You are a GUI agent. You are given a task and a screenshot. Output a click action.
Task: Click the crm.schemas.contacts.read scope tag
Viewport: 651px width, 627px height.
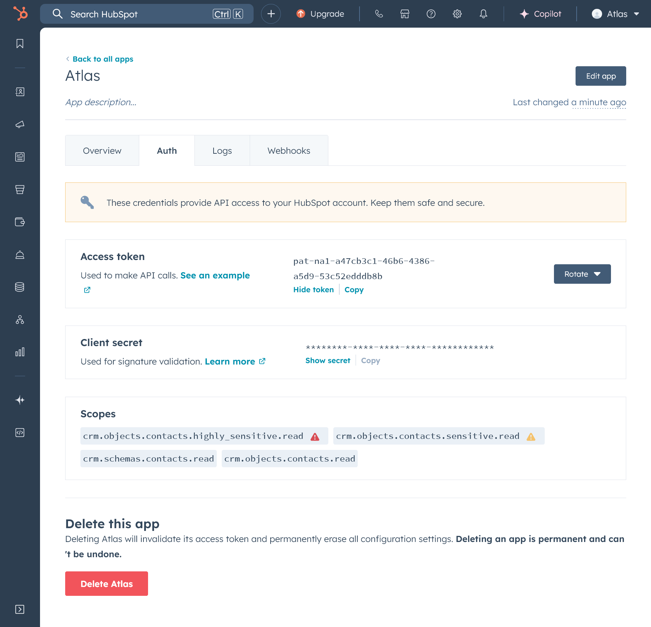(x=148, y=459)
